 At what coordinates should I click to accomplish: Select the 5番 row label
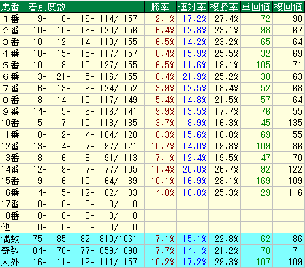[11, 65]
